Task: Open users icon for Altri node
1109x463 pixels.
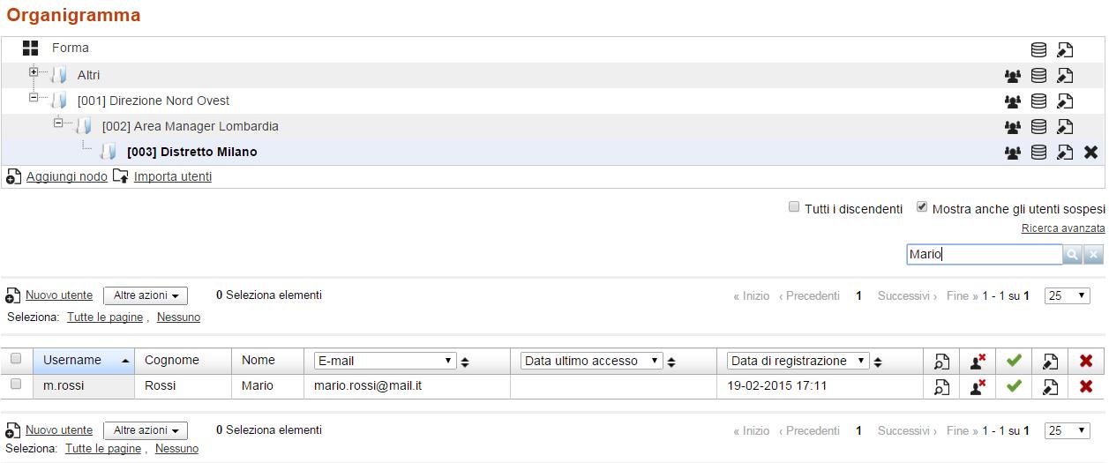Action: [1013, 76]
